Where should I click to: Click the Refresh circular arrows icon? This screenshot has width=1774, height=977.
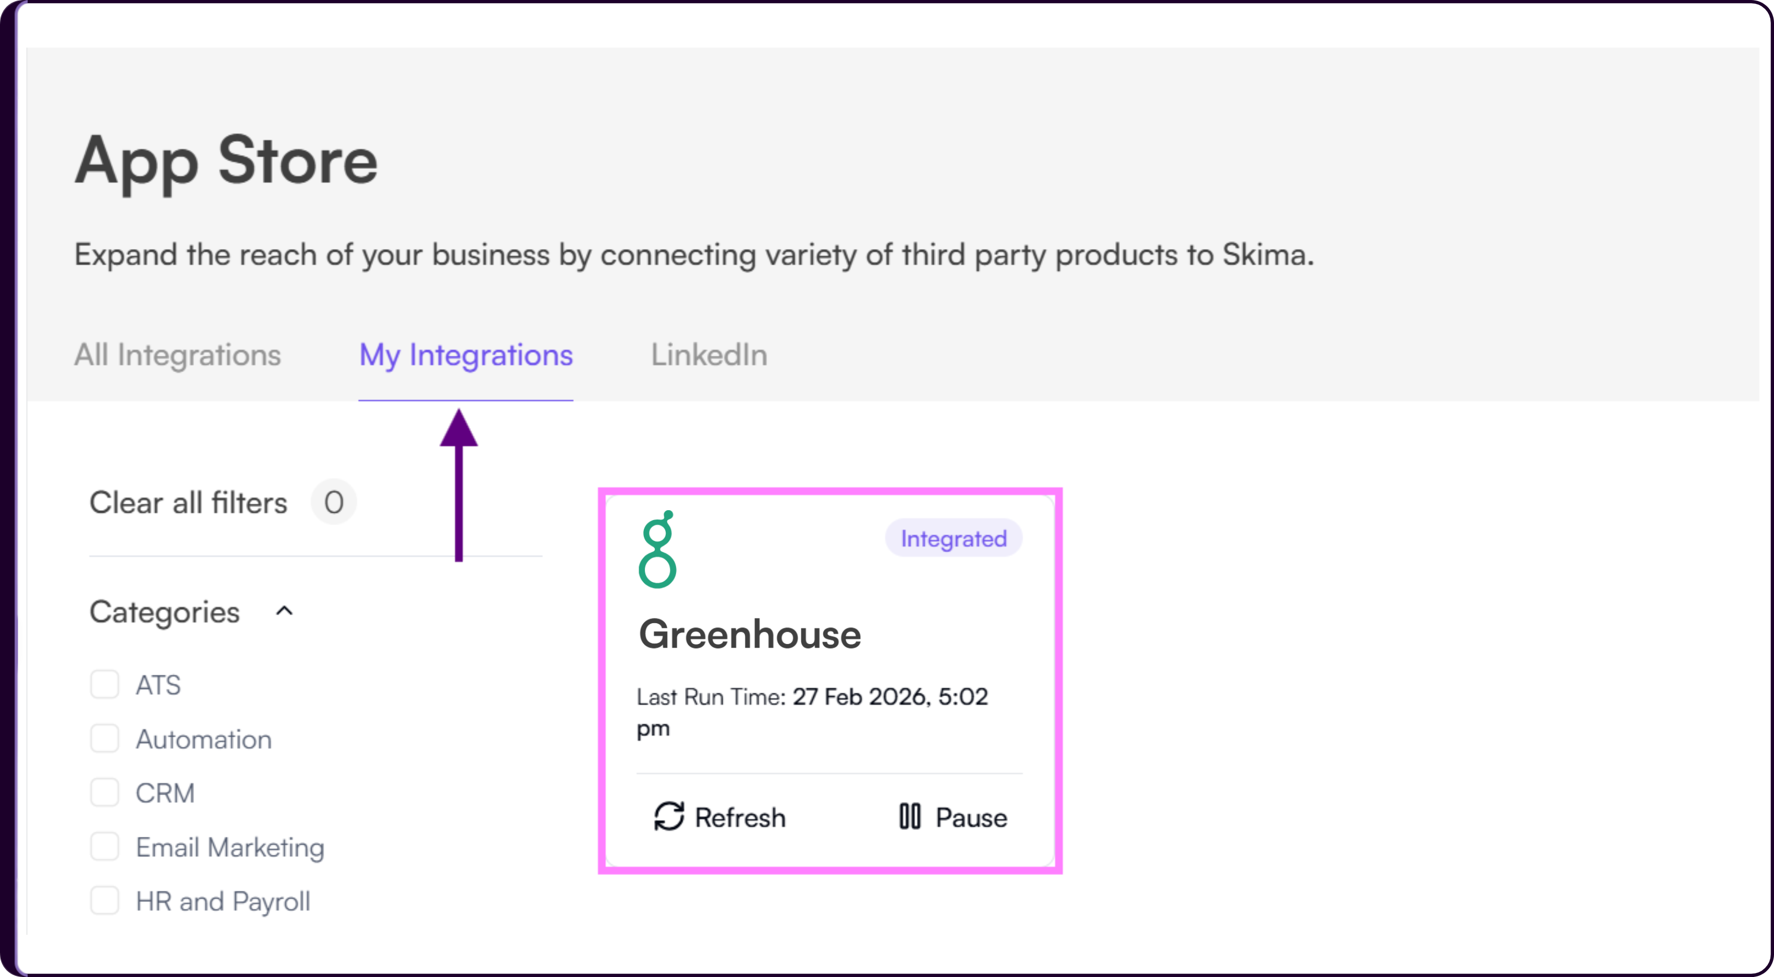click(669, 817)
